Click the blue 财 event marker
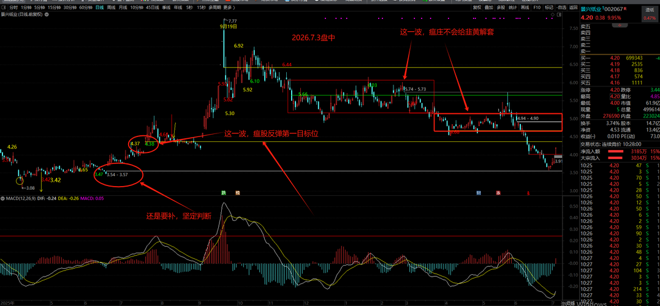Screen dimensions: 660x306 click(479, 193)
